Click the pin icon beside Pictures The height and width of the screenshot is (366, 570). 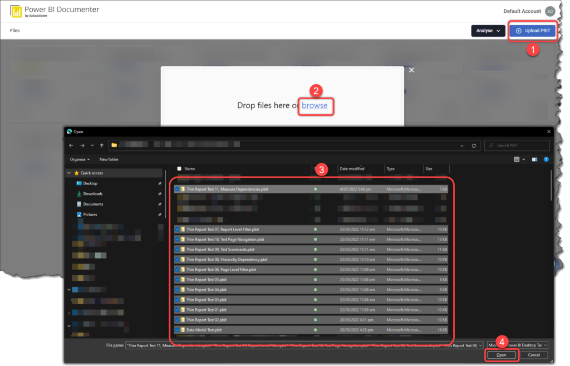(x=160, y=214)
